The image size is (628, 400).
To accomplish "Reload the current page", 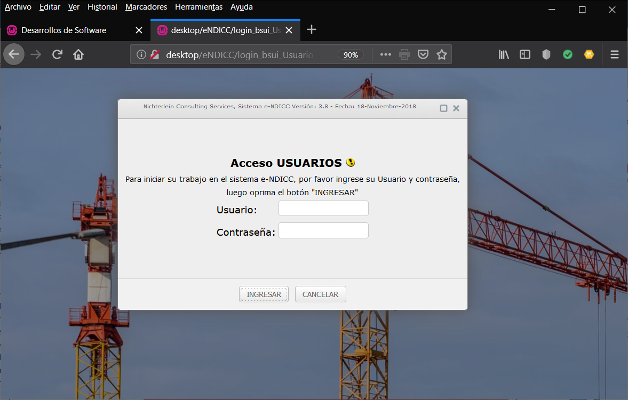I will pos(57,54).
